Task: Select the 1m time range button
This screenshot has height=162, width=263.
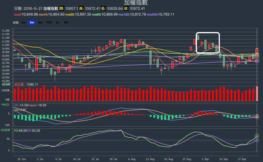Action: tap(23, 23)
